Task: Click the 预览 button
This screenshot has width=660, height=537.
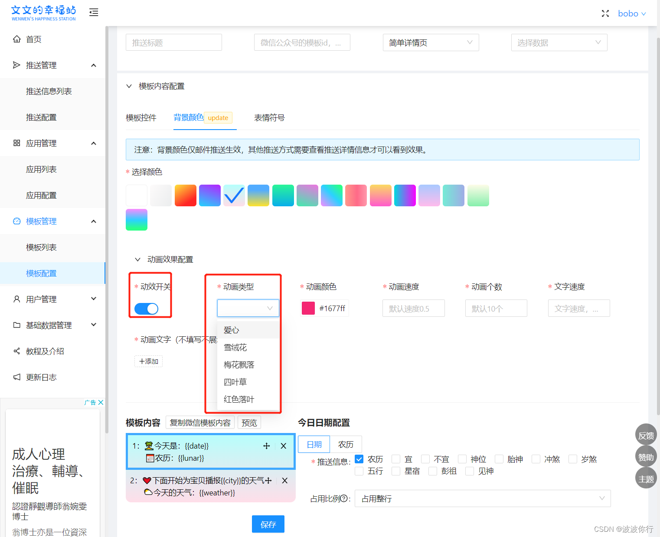Action: point(249,423)
